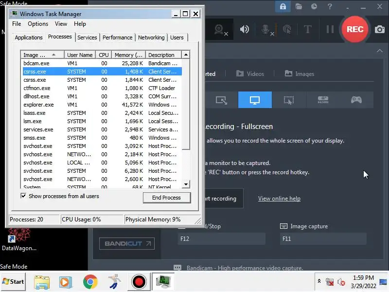The height and width of the screenshot is (292, 389).
Task: Click the Bandicam record icon in taskbar
Action: pos(139,282)
